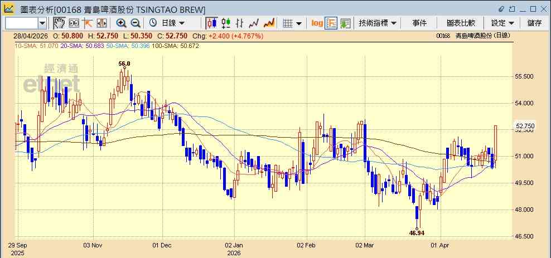Switch to red-blue candlestick chart type
The height and width of the screenshot is (258, 551).
click(x=211, y=23)
